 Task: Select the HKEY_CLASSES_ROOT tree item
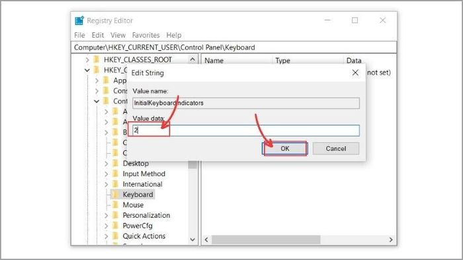coord(138,60)
